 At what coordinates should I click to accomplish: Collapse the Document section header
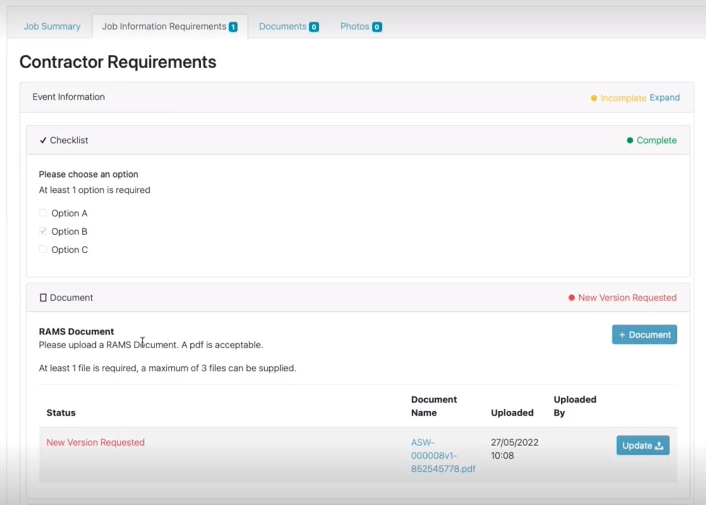click(x=358, y=298)
